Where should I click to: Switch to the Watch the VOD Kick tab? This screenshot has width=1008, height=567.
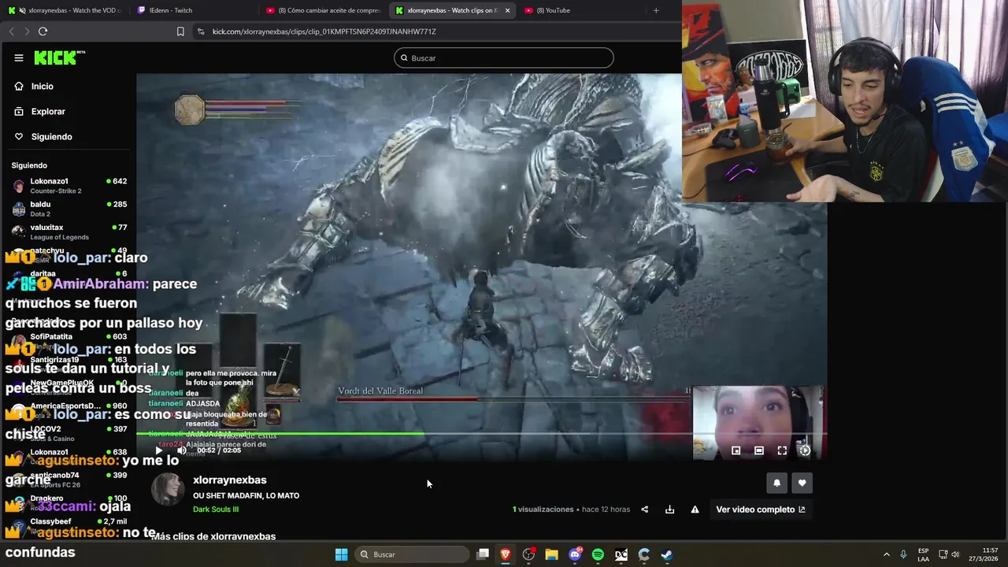pos(65,10)
